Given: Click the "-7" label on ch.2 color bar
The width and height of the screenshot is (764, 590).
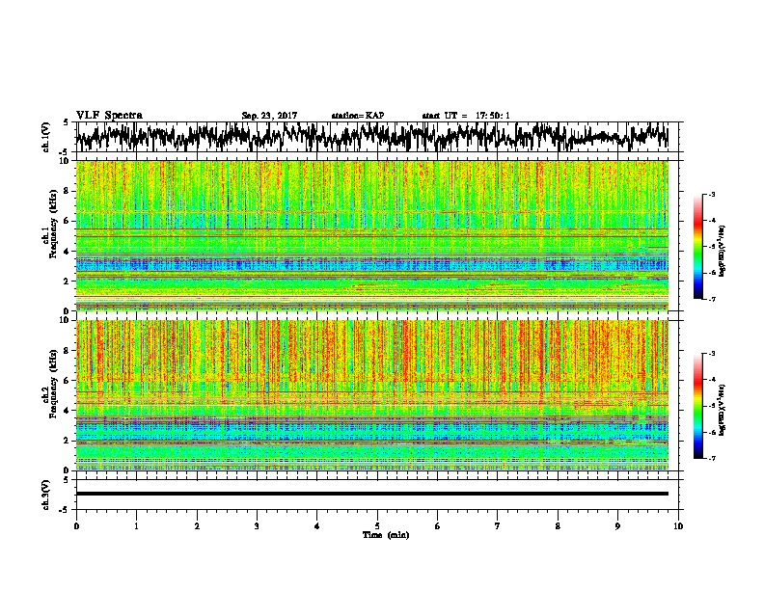Looking at the screenshot, I should point(711,458).
